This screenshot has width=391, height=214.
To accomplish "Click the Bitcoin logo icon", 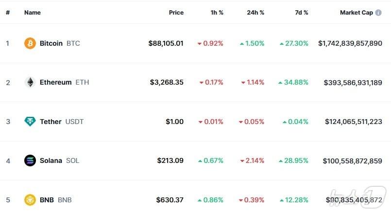I will (30, 43).
